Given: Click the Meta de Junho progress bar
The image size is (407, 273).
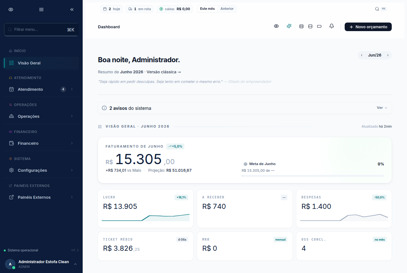Looking at the screenshot, I should tap(313, 176).
